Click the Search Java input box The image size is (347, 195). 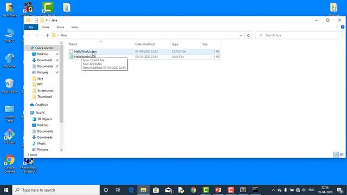[x=299, y=35]
